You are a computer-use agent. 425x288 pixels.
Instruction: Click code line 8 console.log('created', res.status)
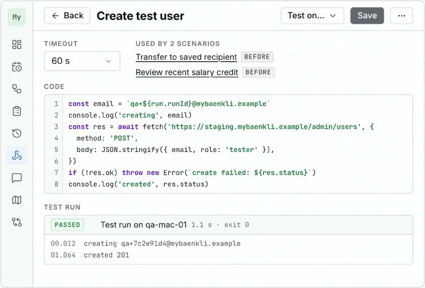coord(138,184)
